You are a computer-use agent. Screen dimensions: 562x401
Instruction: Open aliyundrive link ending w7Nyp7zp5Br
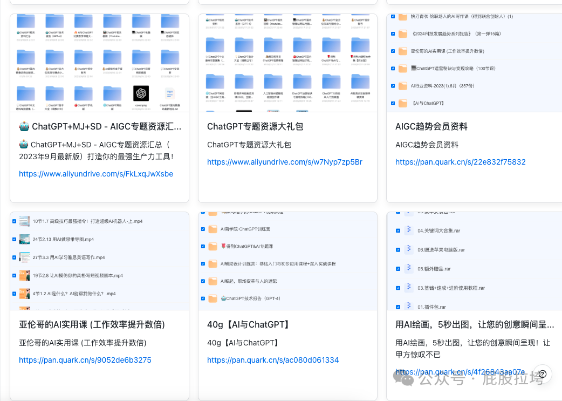click(x=285, y=162)
